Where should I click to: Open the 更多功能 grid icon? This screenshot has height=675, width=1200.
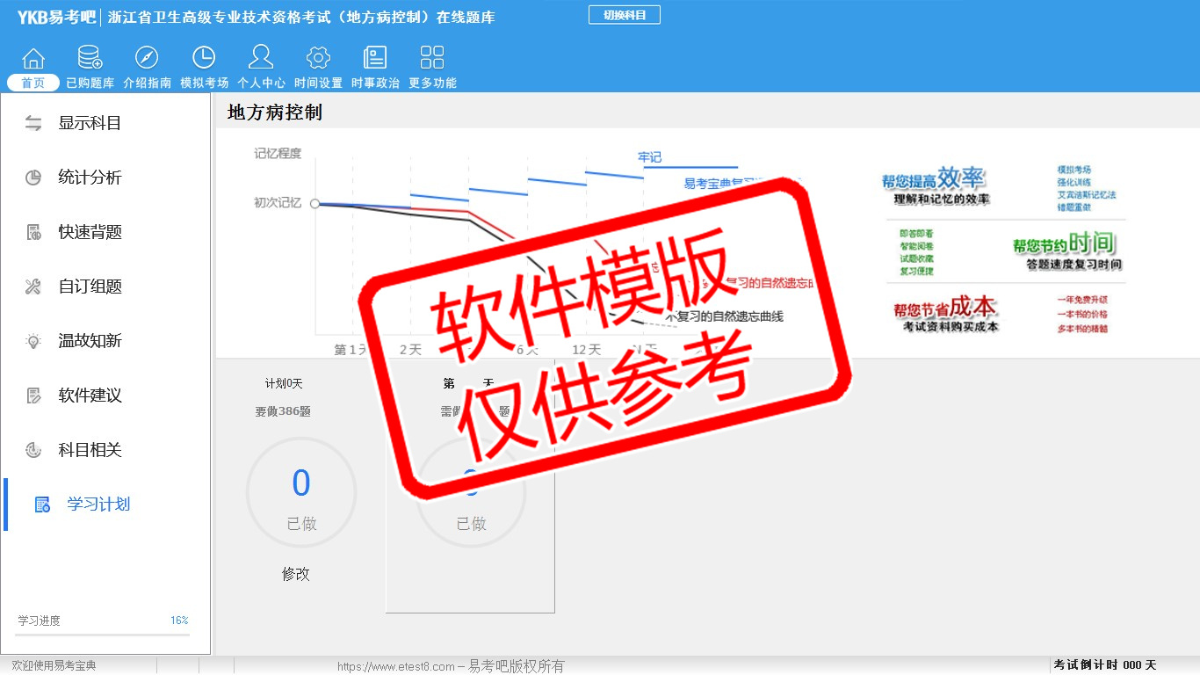[x=432, y=58]
